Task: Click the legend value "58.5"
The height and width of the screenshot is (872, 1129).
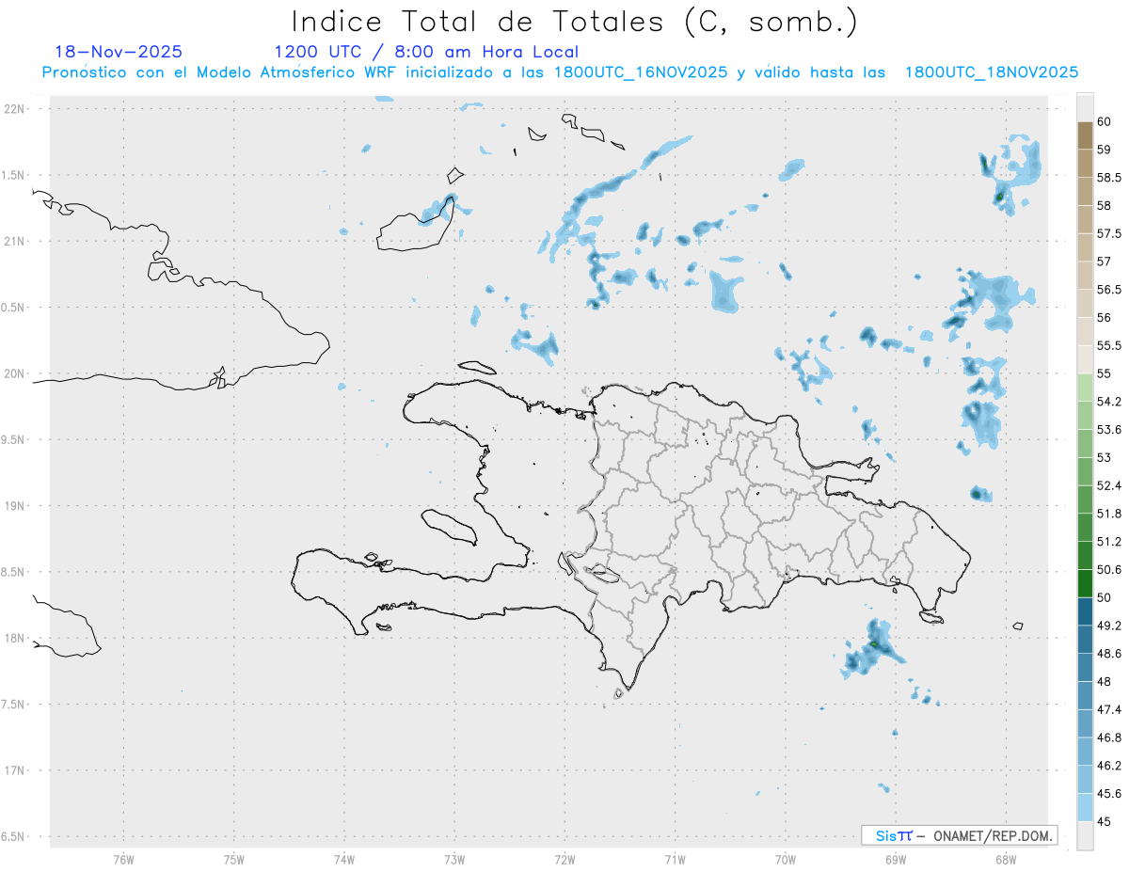Action: [x=1109, y=178]
